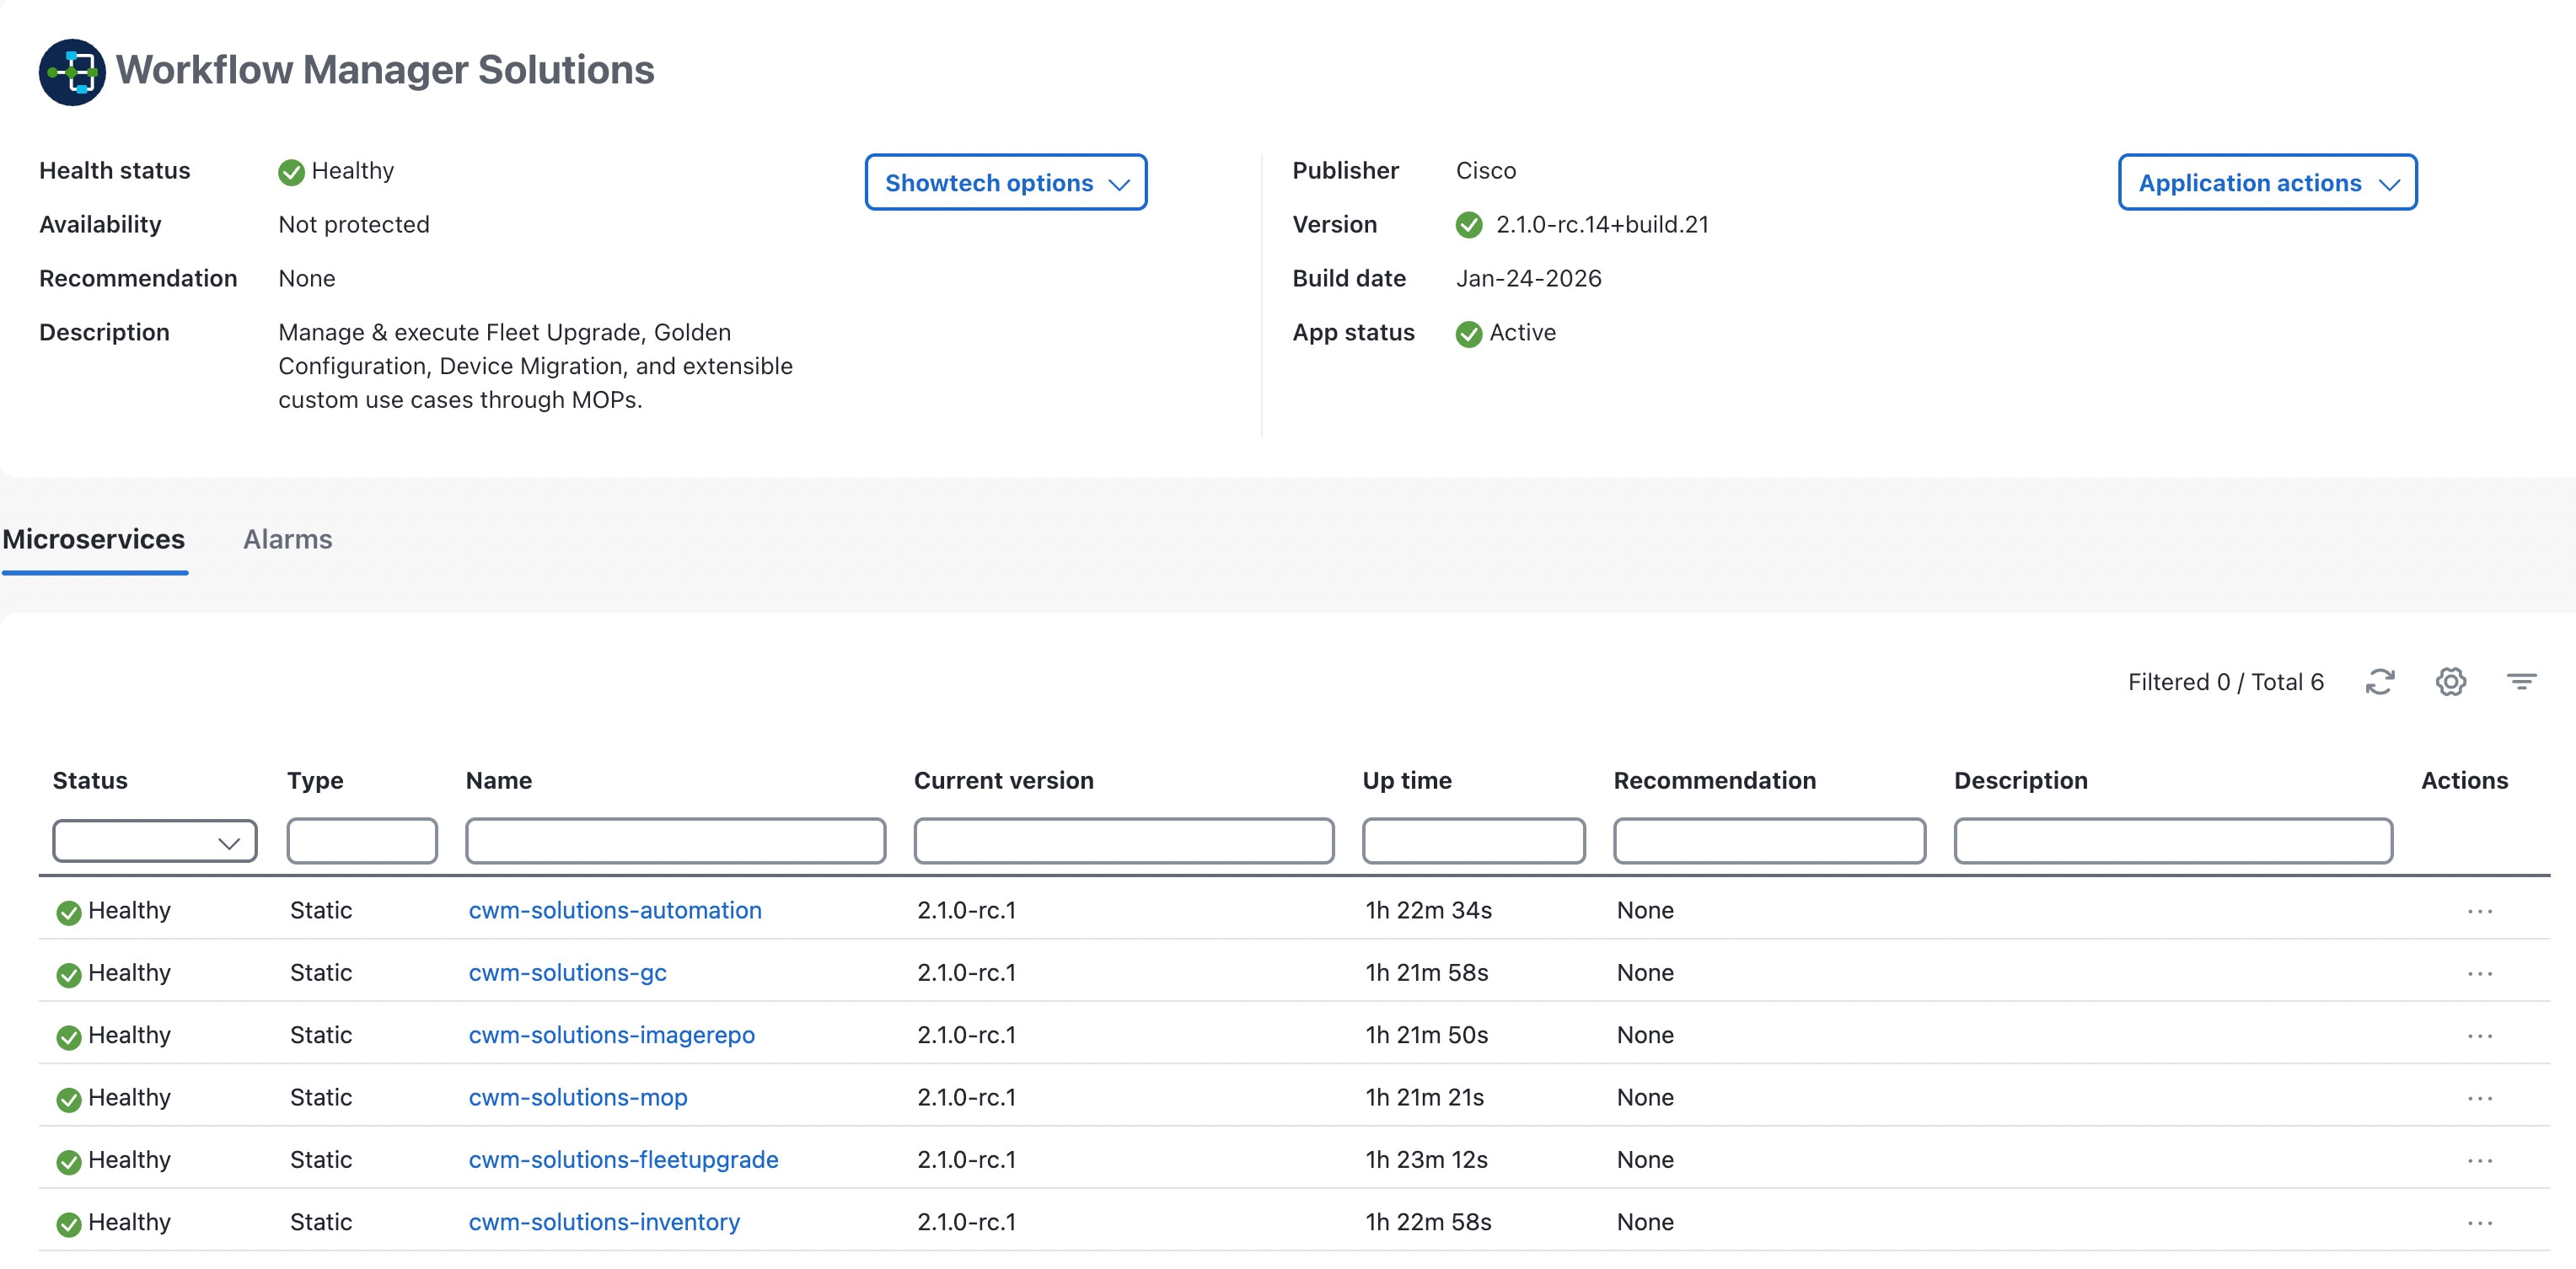Open actions menu for cwm-solutions-gc row
The width and height of the screenshot is (2576, 1269).
coord(2479,974)
